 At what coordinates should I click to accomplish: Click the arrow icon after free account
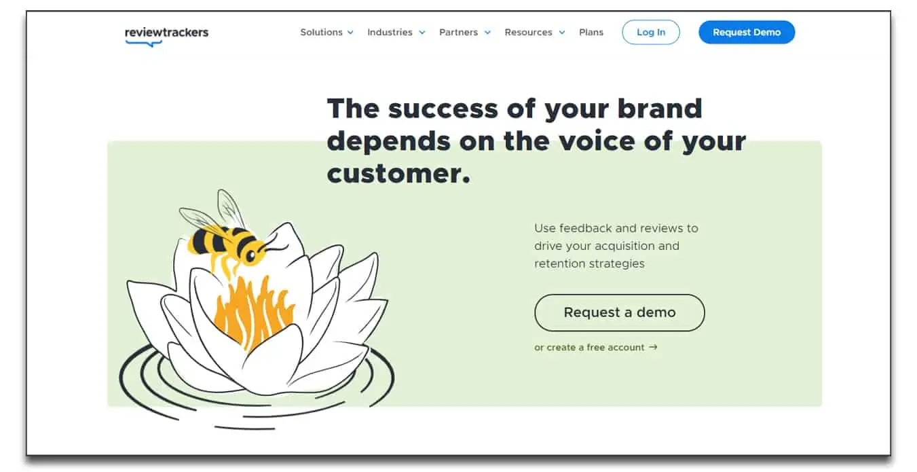tap(653, 347)
